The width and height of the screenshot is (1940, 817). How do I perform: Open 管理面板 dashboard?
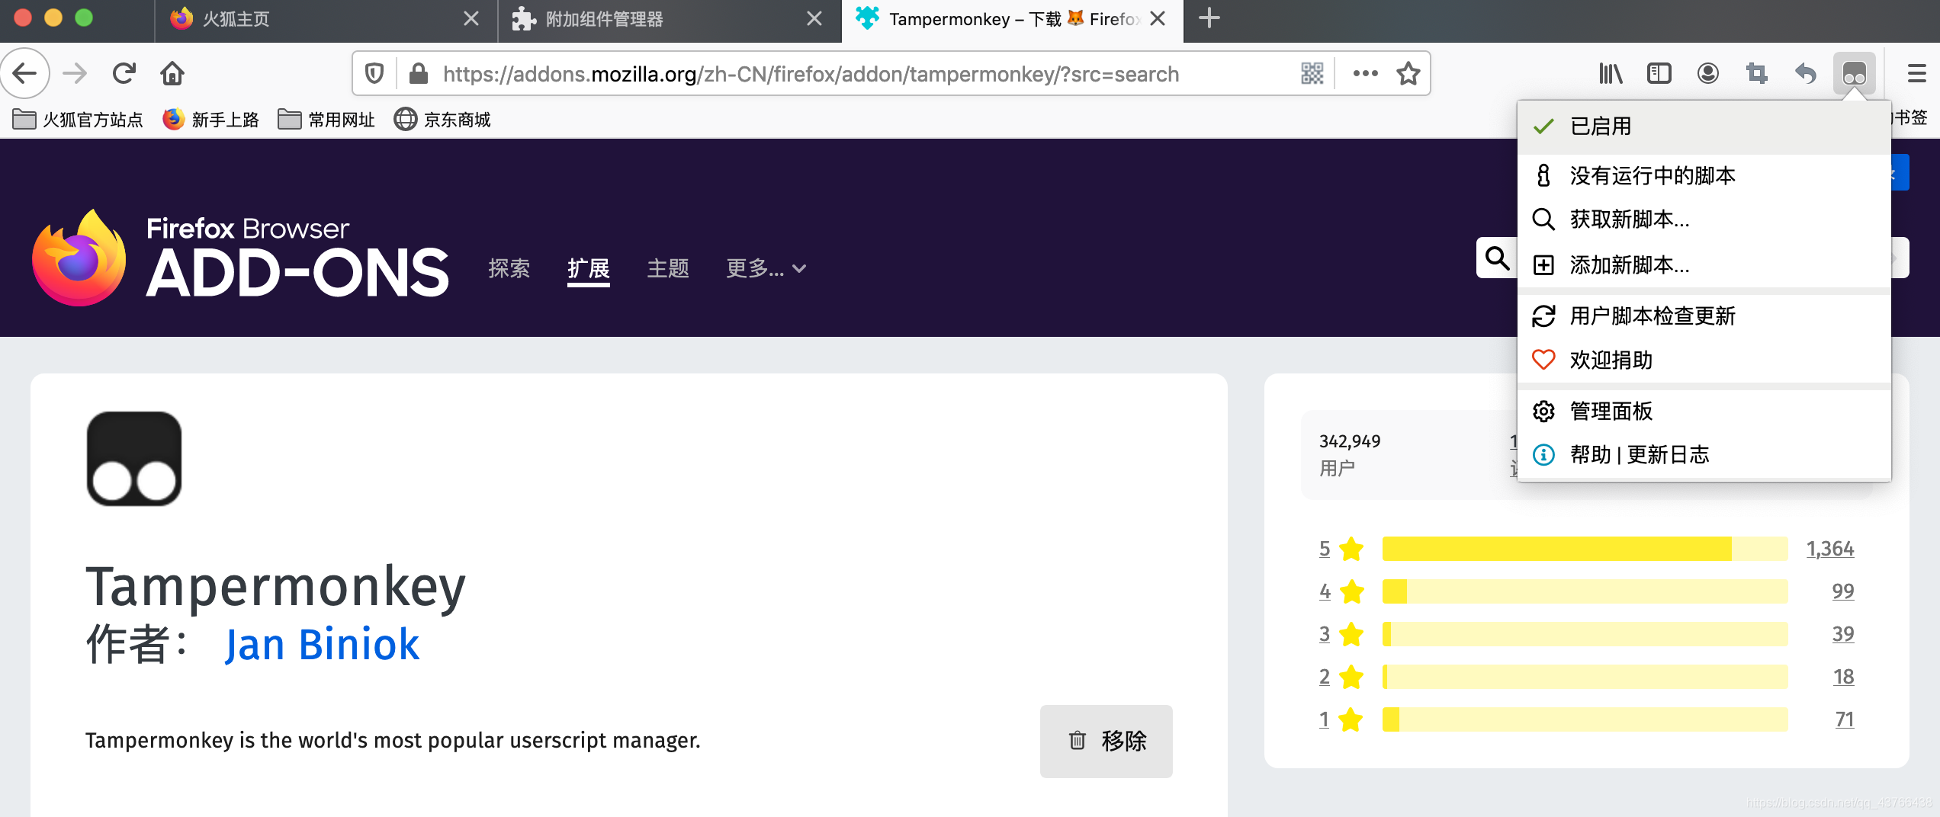(1704, 412)
